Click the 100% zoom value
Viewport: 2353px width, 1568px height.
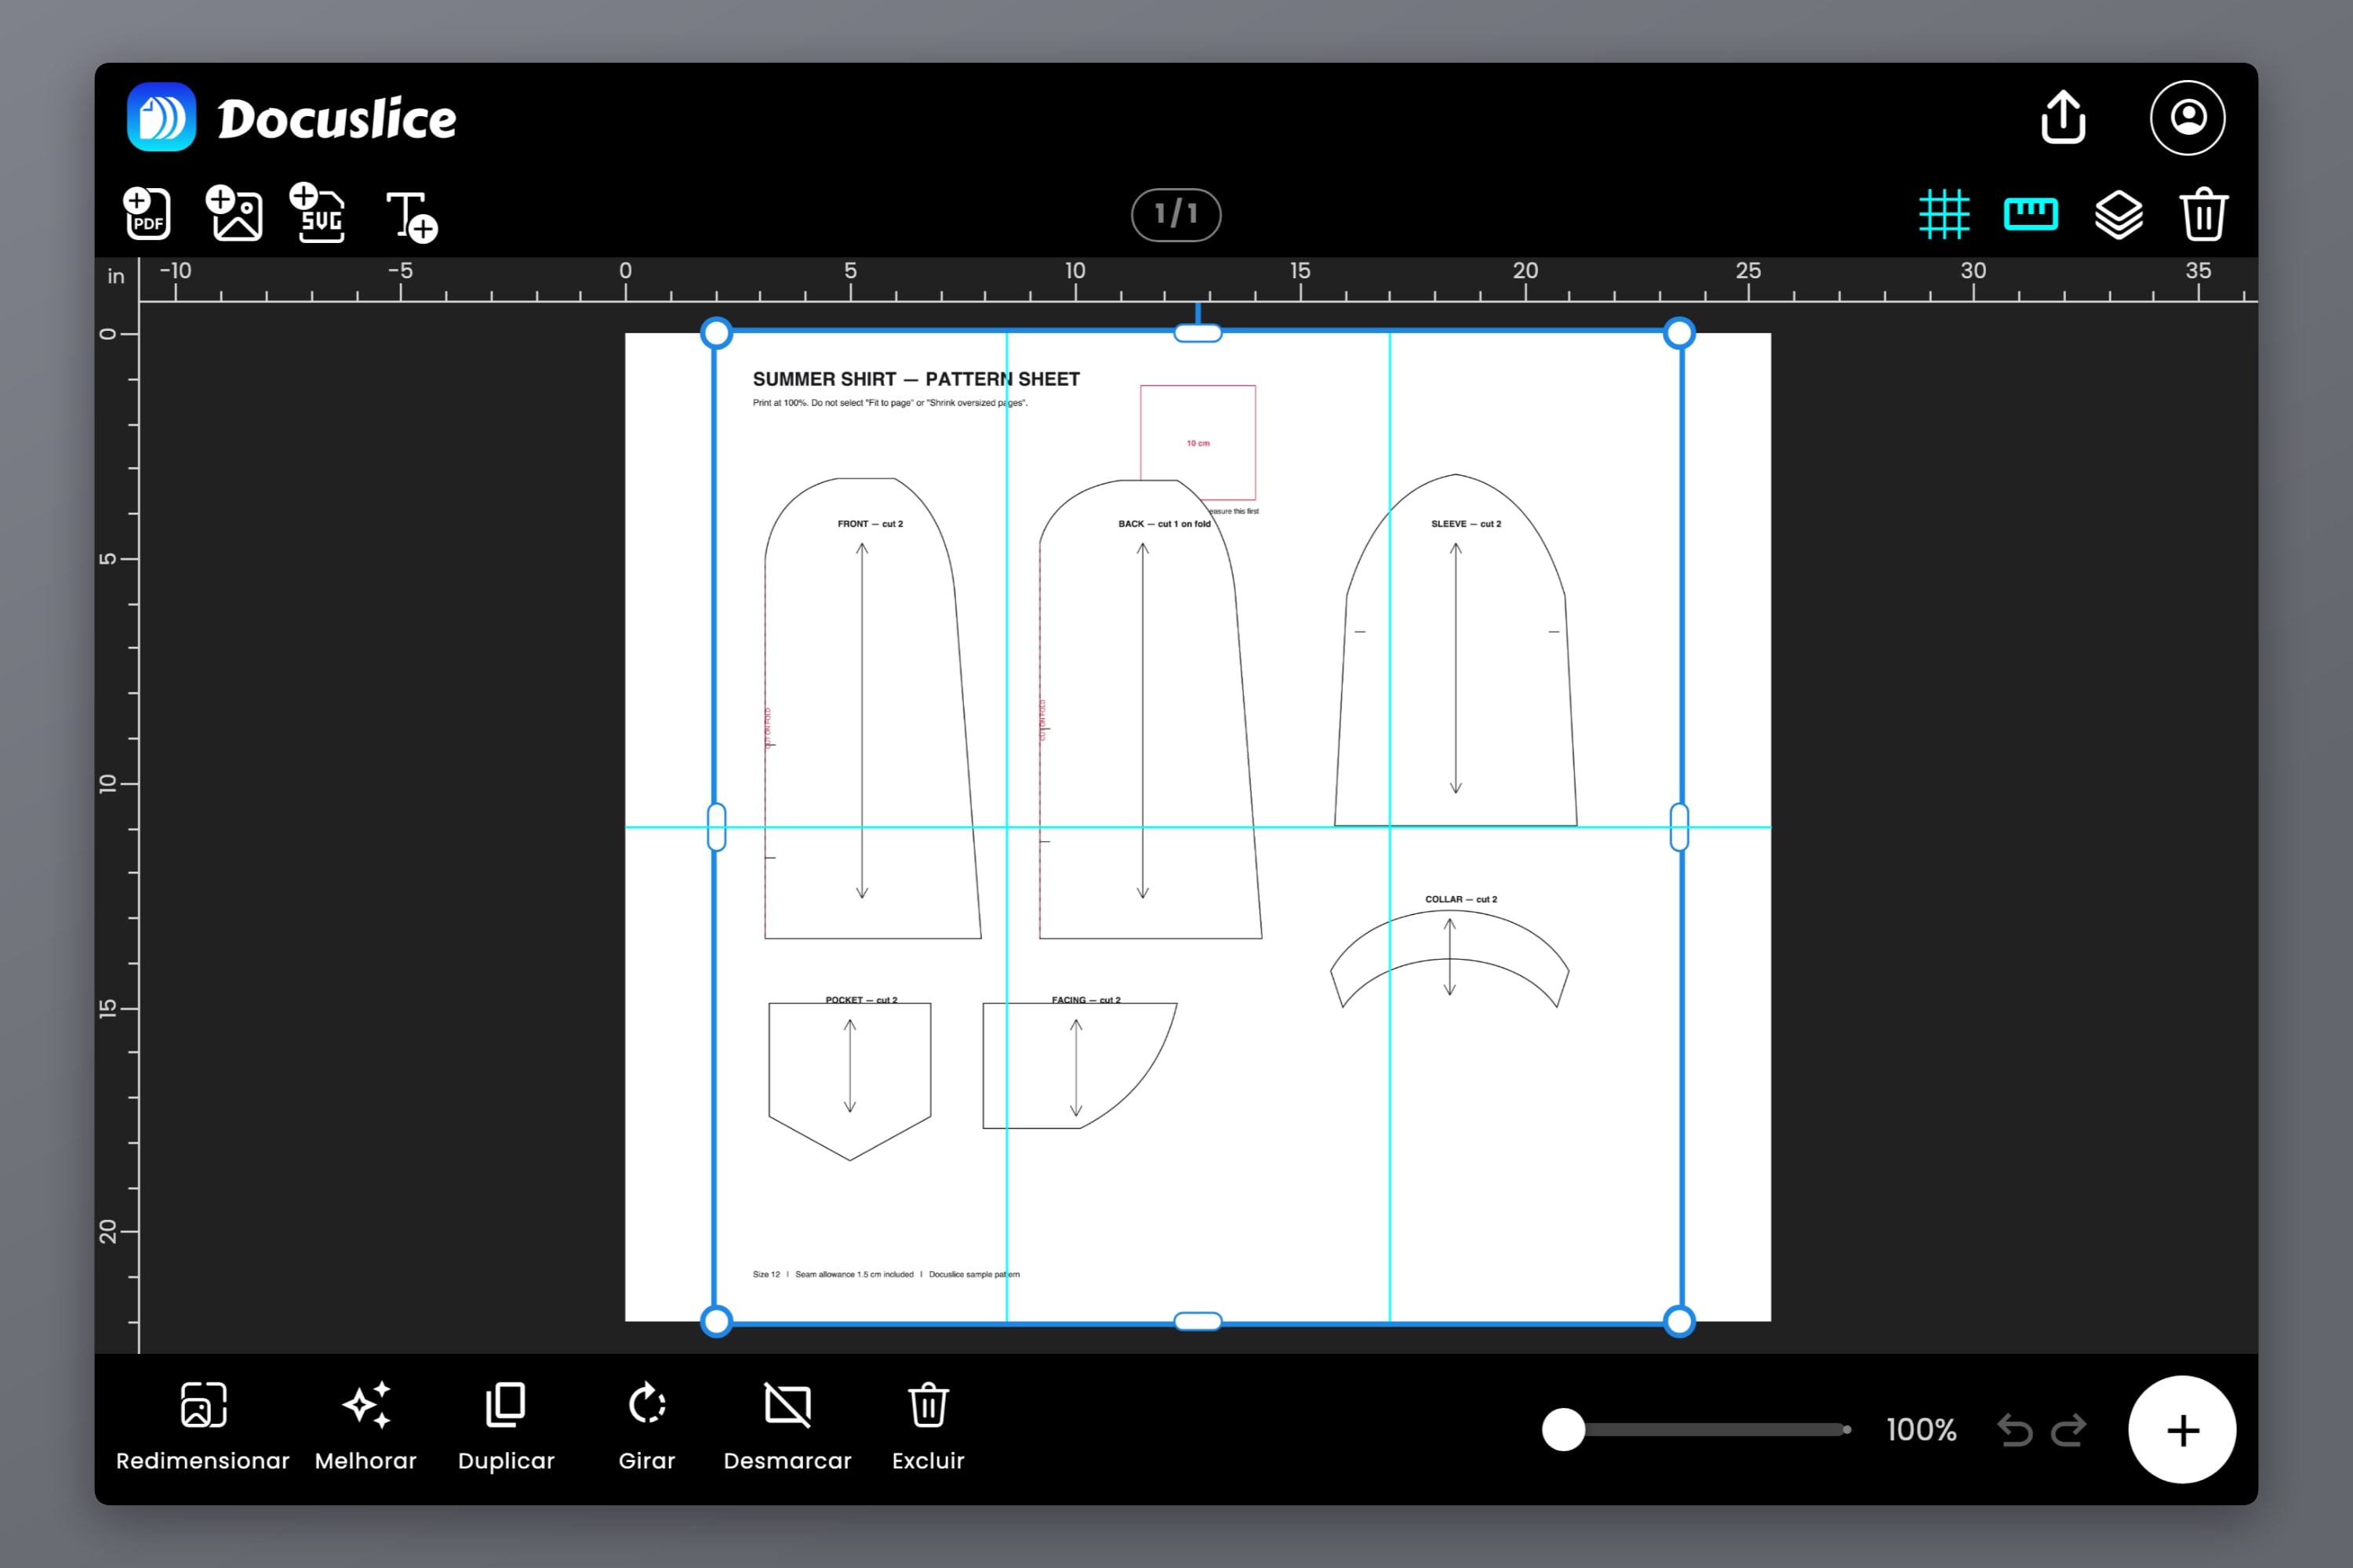(1921, 1430)
